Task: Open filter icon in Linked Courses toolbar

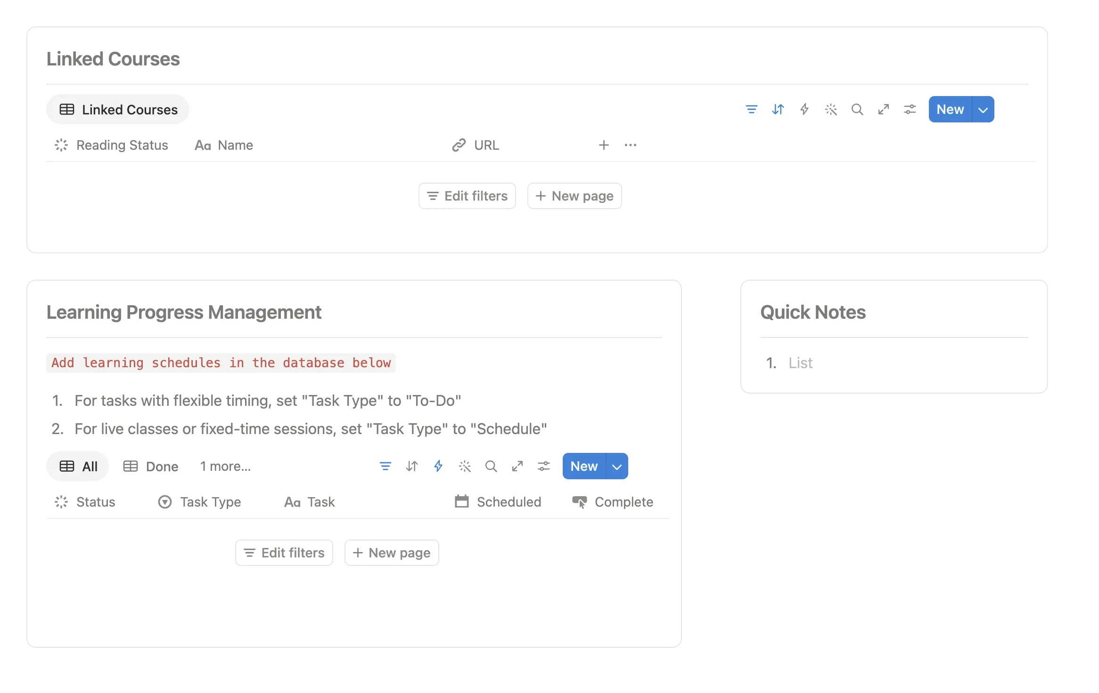Action: pos(751,110)
